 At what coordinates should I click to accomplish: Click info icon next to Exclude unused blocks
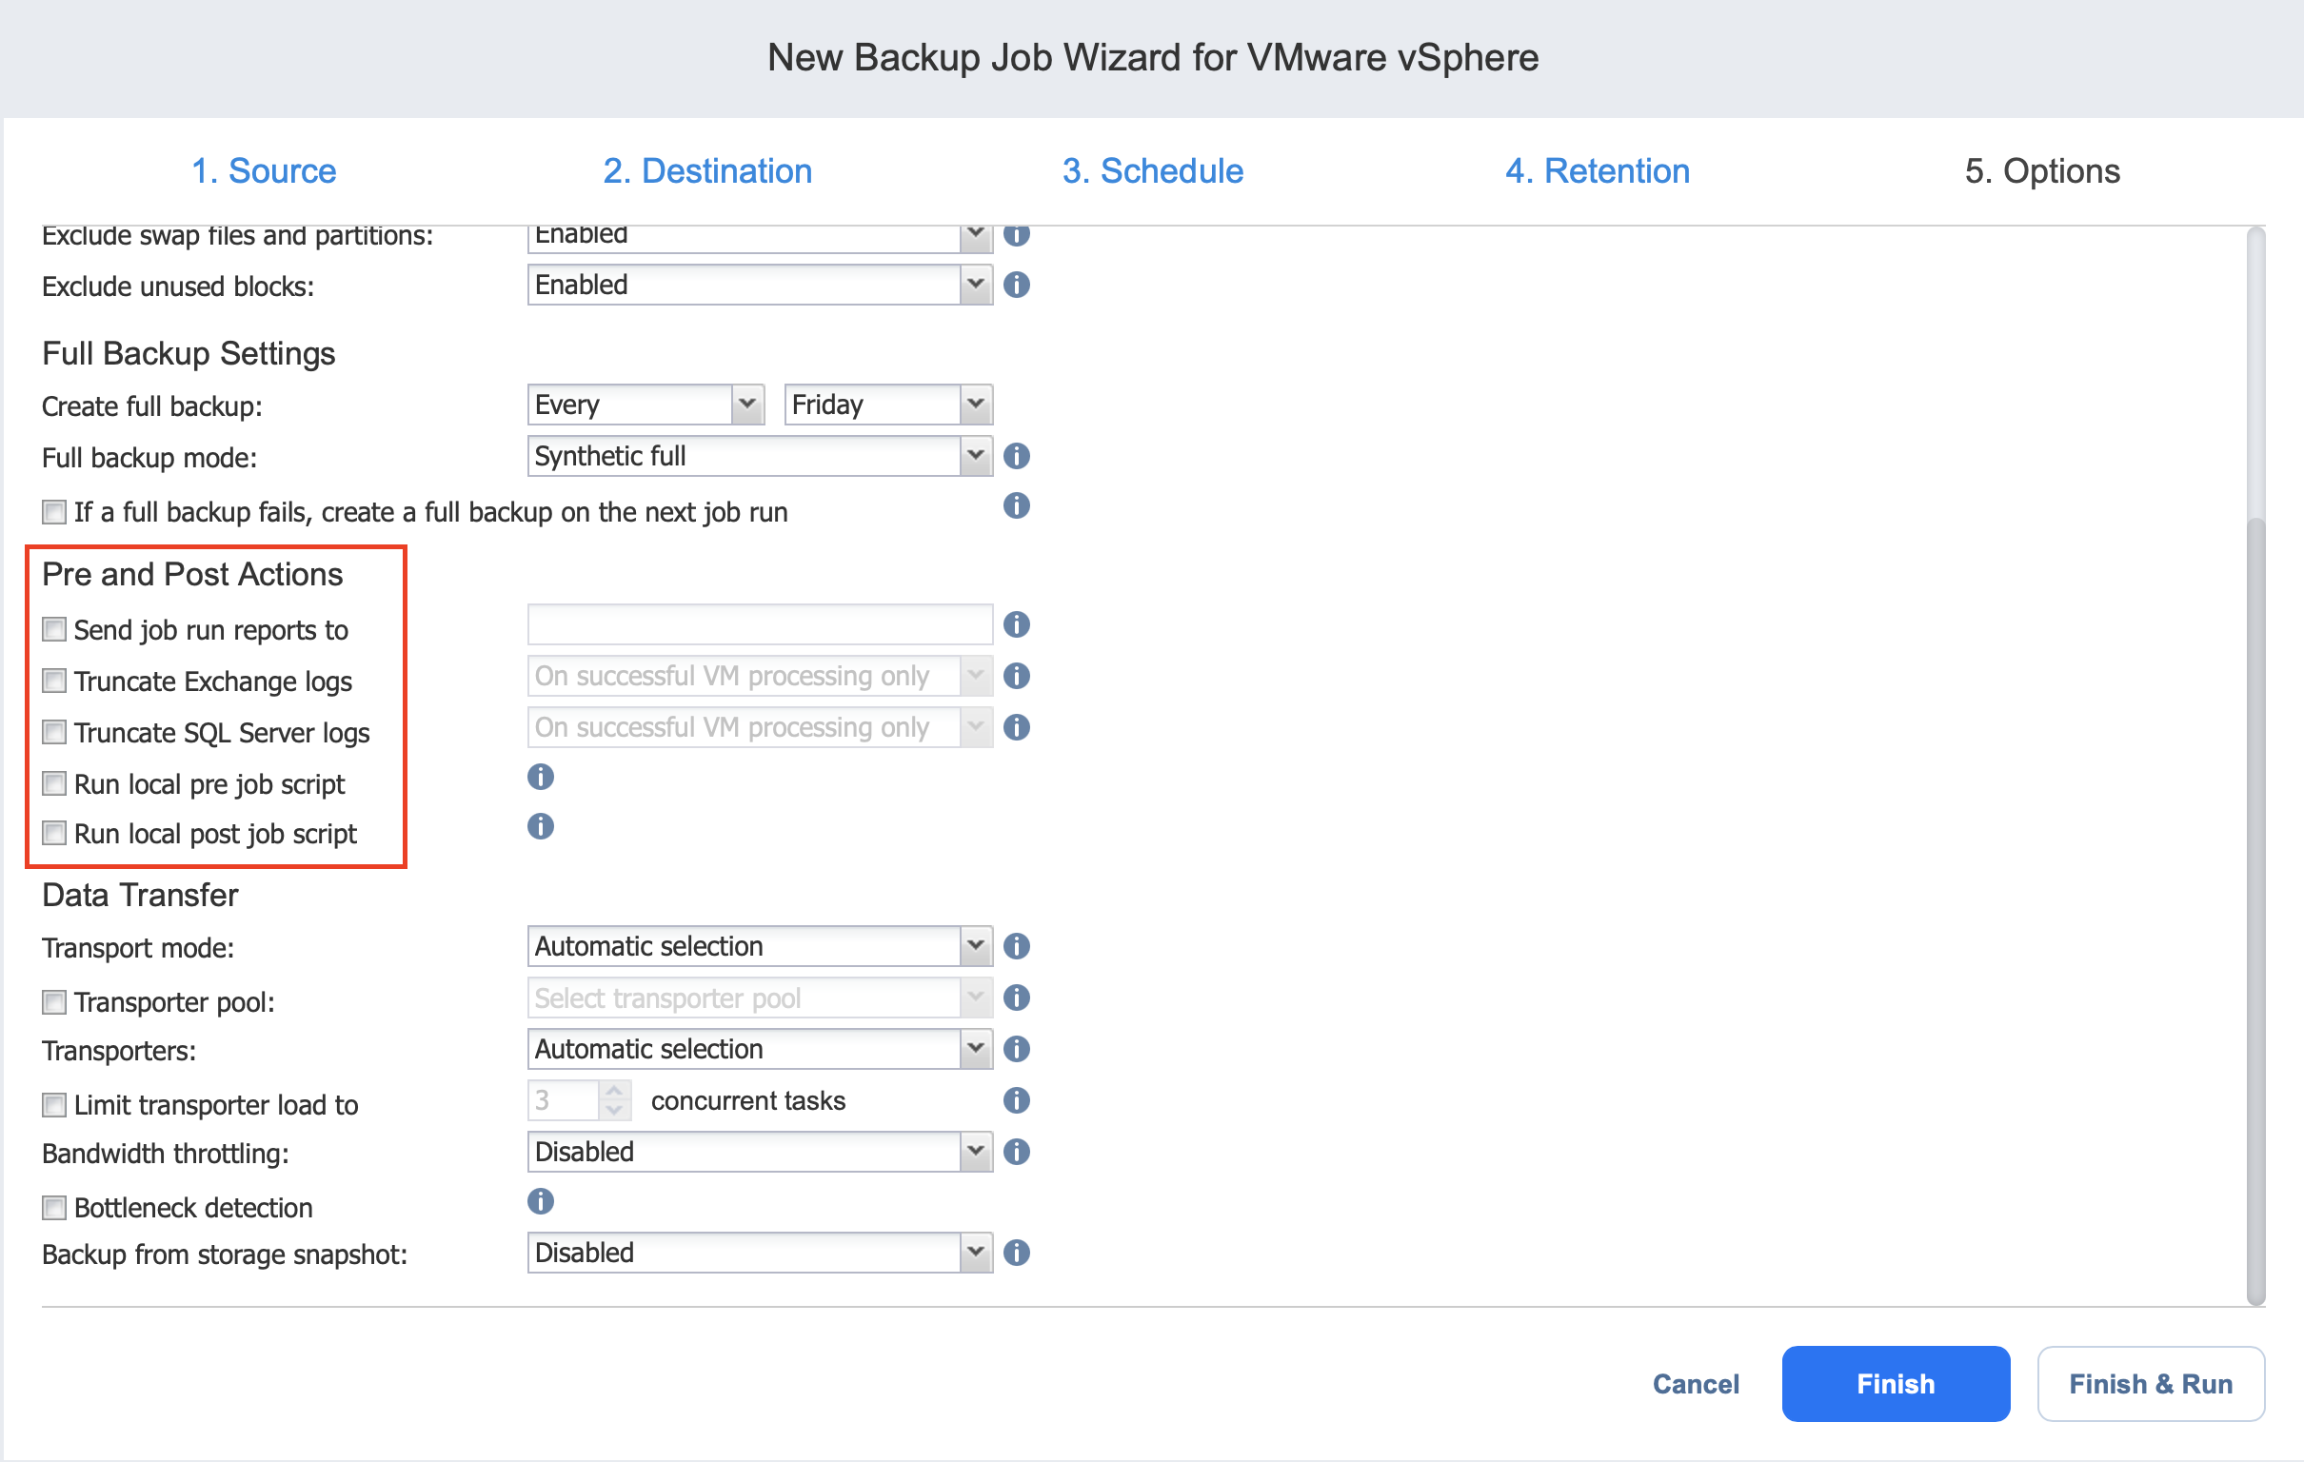tap(1016, 286)
